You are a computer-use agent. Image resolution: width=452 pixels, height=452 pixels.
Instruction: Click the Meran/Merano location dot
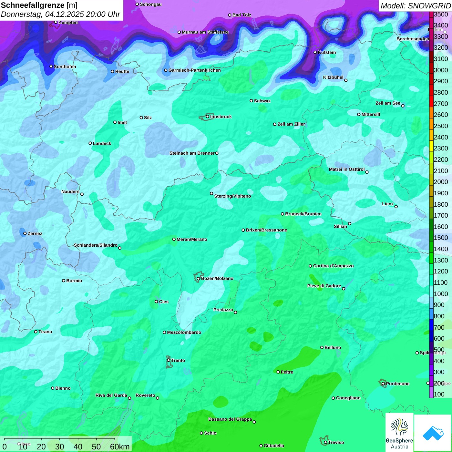click(174, 239)
